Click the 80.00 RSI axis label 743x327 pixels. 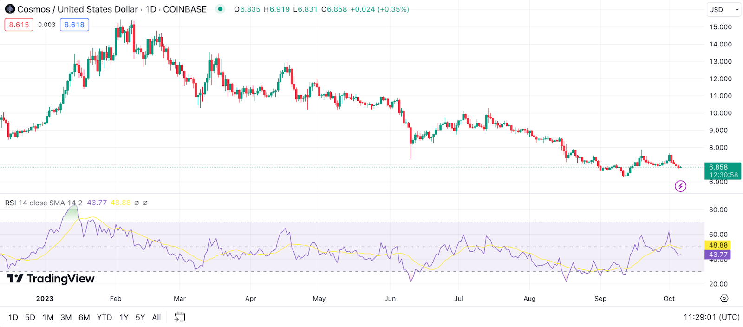(718, 209)
